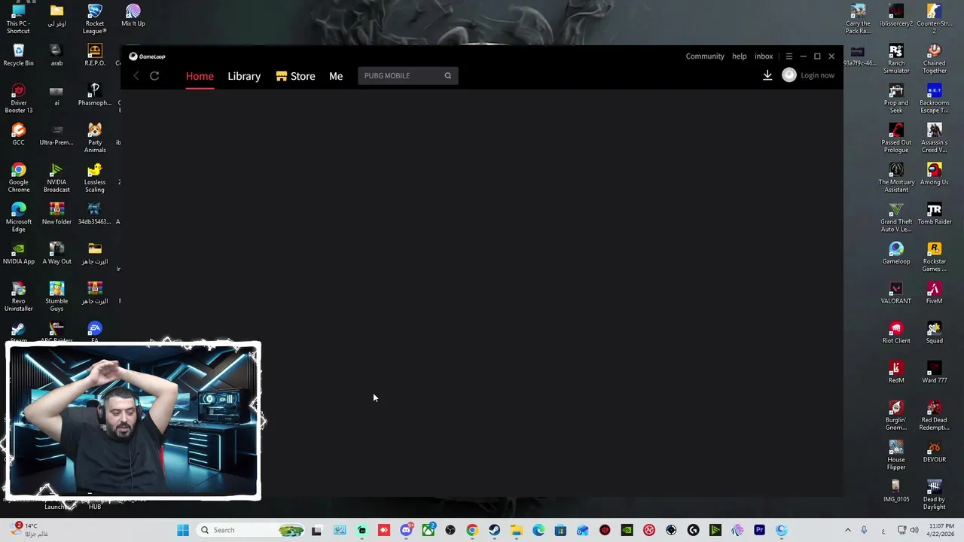Open the downloads arrow icon
Image resolution: width=964 pixels, height=542 pixels.
click(767, 75)
